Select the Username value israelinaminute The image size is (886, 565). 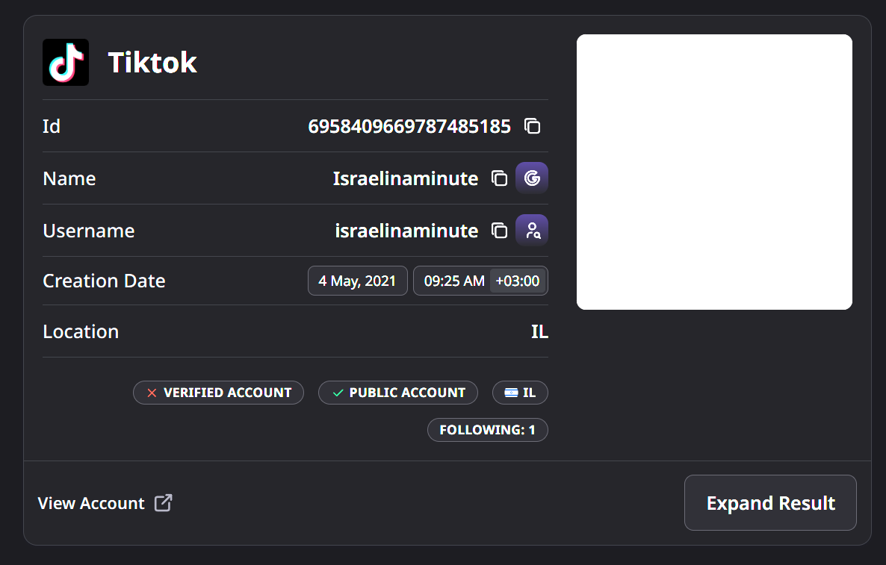coord(407,231)
